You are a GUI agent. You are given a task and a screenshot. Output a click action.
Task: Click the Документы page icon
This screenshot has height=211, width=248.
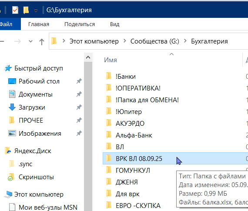pos(12,94)
